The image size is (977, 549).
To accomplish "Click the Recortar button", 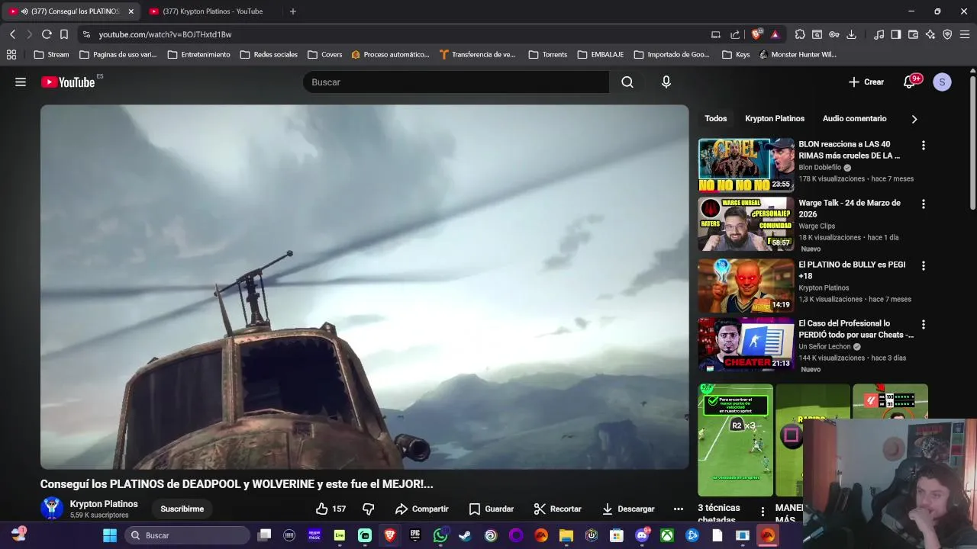I will (557, 509).
